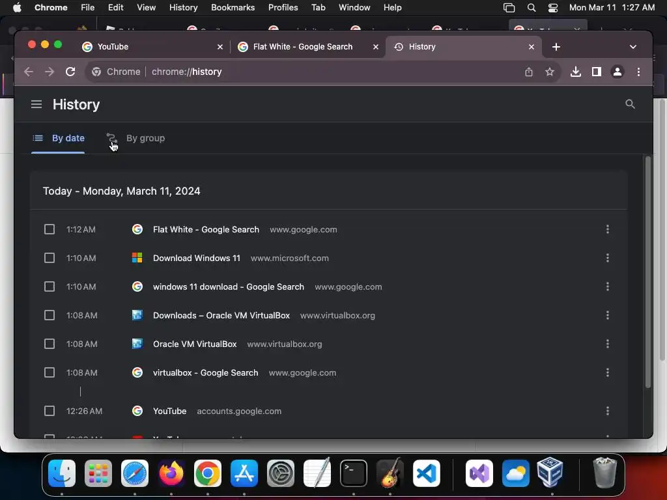Select the By date history view
Screen dimensions: 667x500
pyautogui.click(x=58, y=138)
